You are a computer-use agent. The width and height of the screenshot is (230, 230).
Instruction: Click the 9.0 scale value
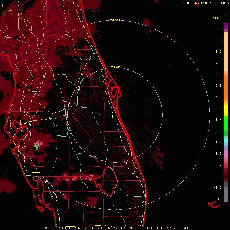(x=218, y=40)
